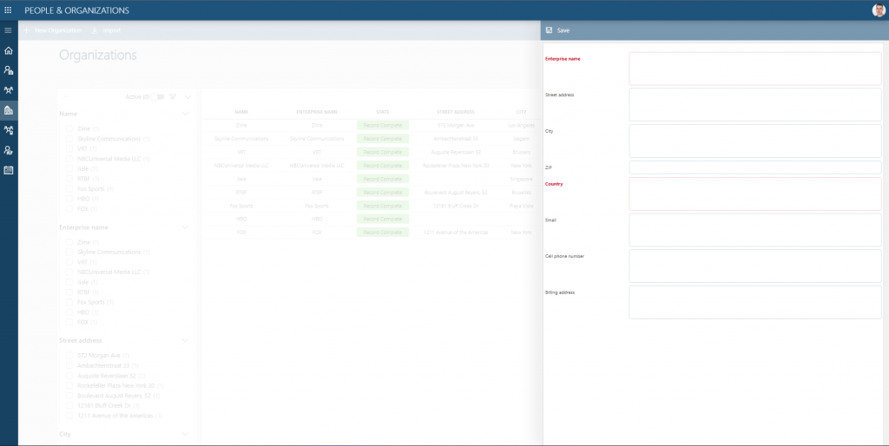
Task: Focus the Cell phone number field
Action: pos(755,266)
